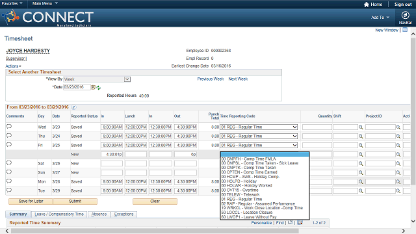Switch to Leave / Compensatory Time tab
416x234 pixels.
(x=59, y=214)
